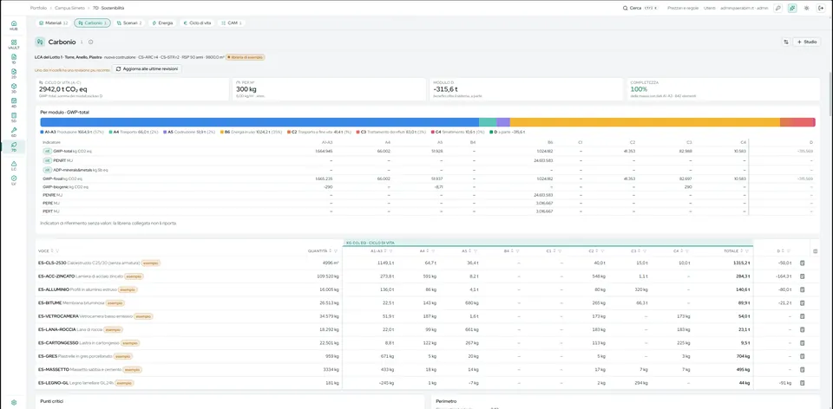Viewport: 833px width, 409px height.
Task: Delete the ES-LANA-ROCCIA row
Action: pos(802,329)
